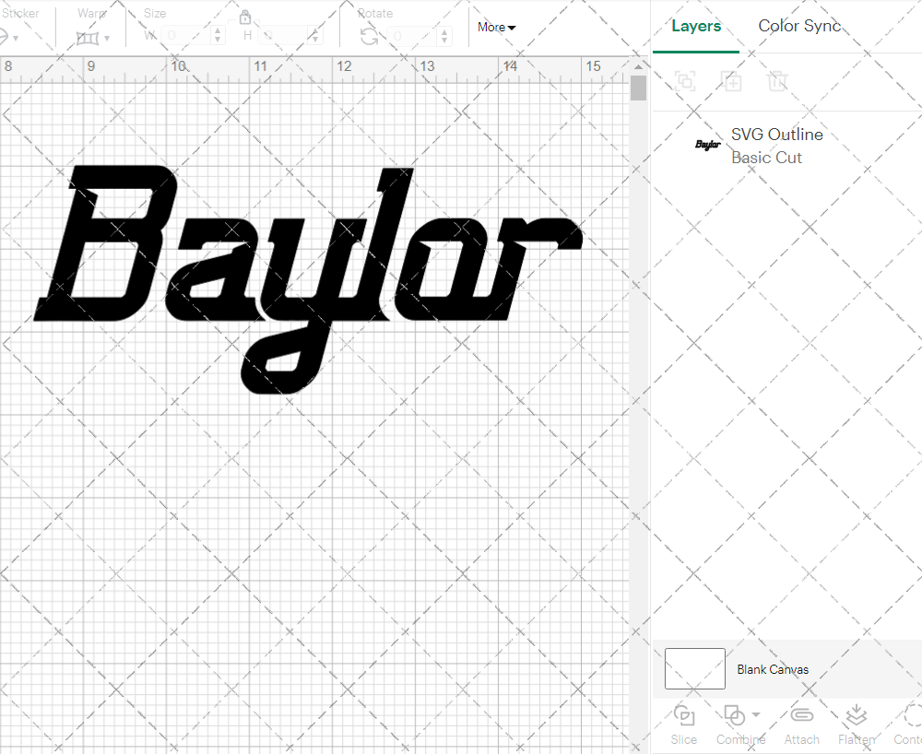Click the Delete layer icon
The image size is (922, 754).
(x=778, y=81)
